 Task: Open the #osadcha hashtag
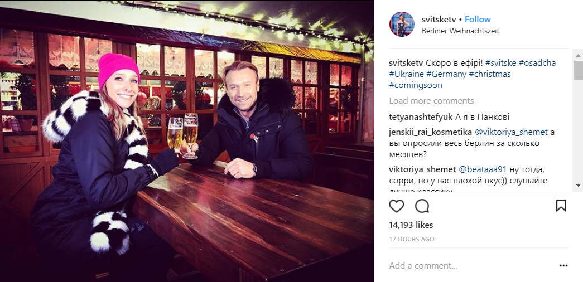537,63
